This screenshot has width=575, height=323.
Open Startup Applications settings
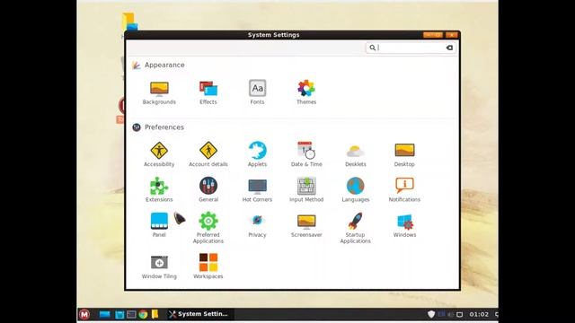point(356,227)
